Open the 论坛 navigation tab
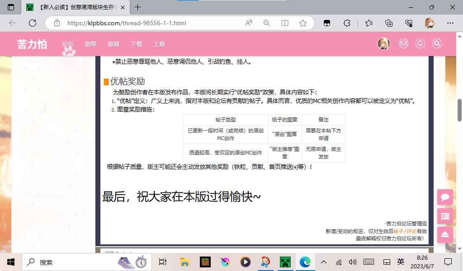The image size is (463, 271). pos(68,44)
